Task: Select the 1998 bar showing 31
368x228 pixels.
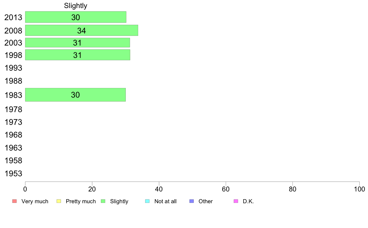Action: (77, 55)
